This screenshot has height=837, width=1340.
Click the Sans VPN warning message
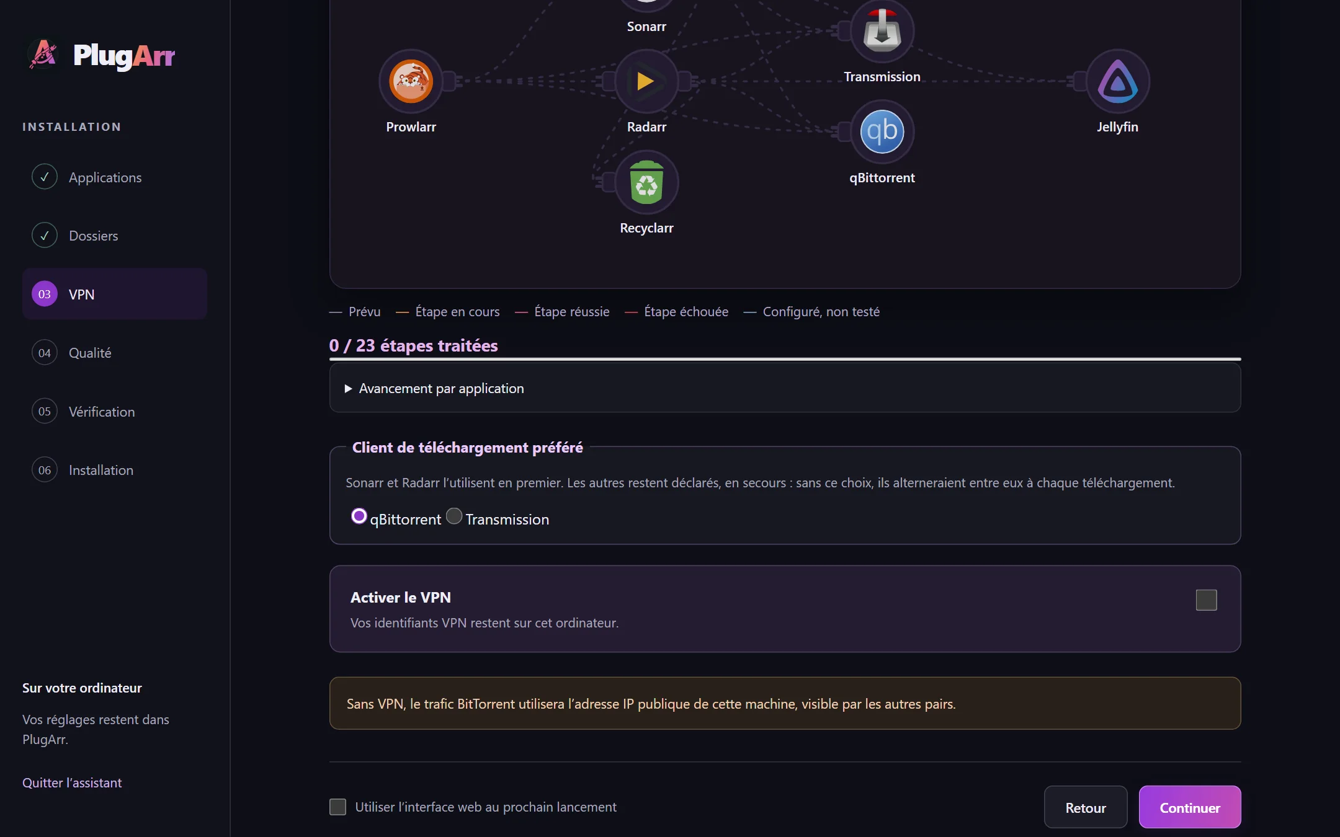click(785, 704)
